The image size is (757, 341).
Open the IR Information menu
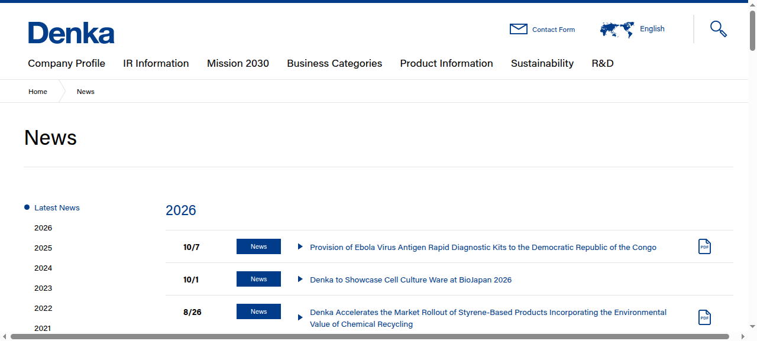coord(156,63)
